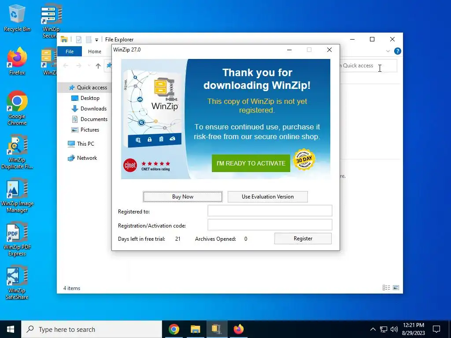The height and width of the screenshot is (338, 451).
Task: Open the File tab in File Explorer
Action: tap(70, 51)
